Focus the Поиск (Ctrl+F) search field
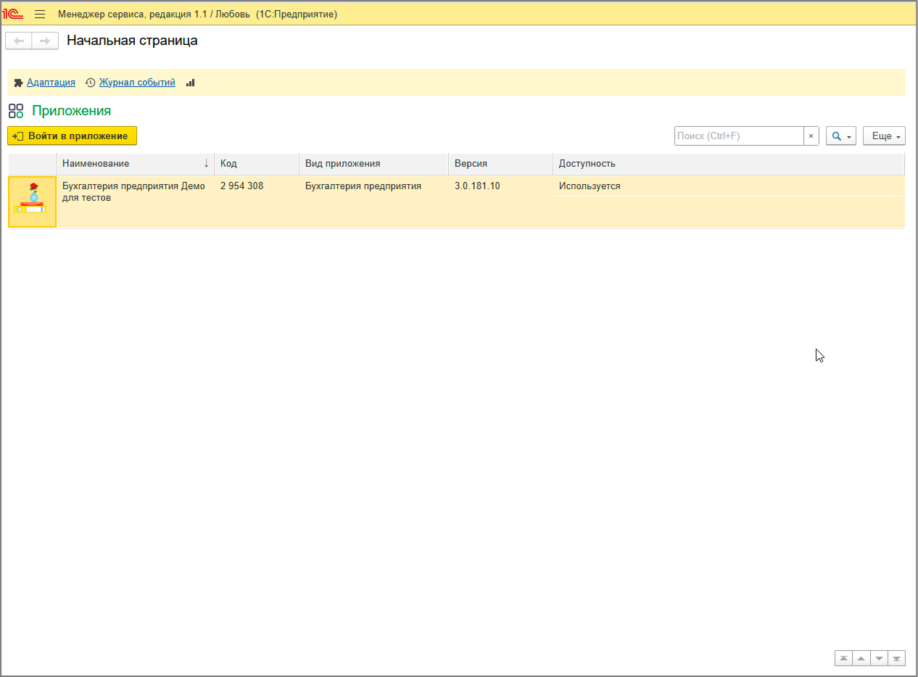918x677 pixels. point(739,136)
